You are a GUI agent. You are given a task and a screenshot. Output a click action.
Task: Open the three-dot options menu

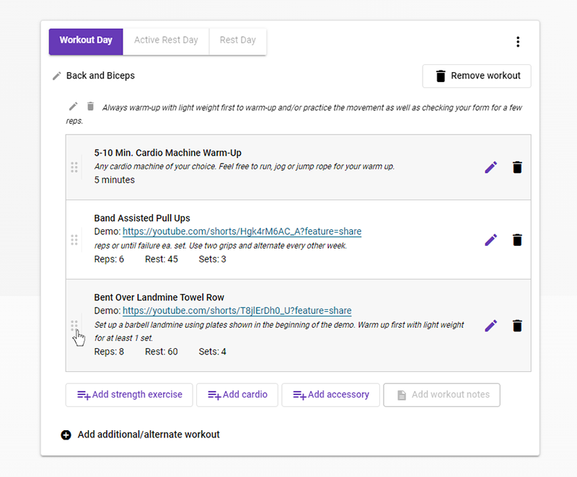coord(518,42)
